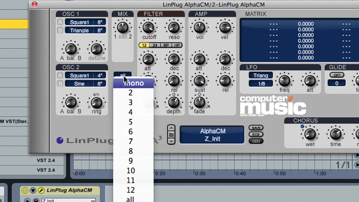Click the OSC 2 ring knob
This screenshot has width=359, height=202.
pos(96,103)
